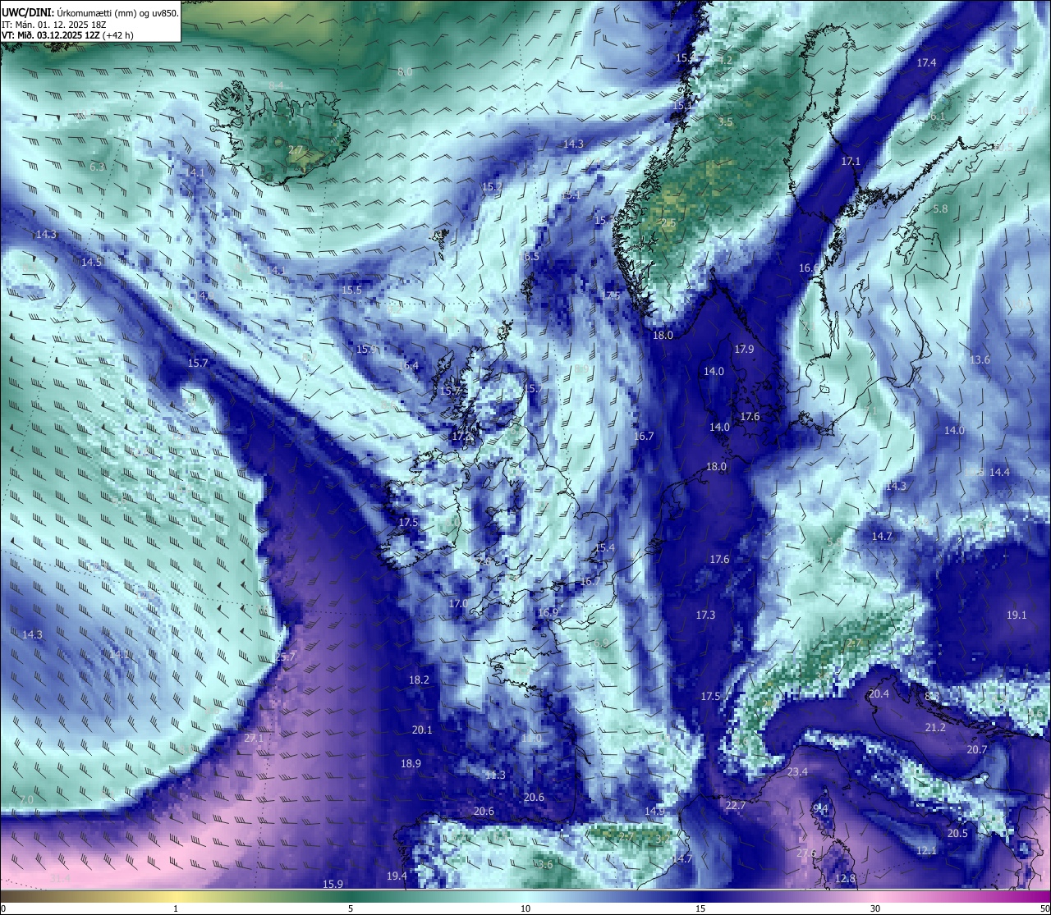
Task: Click the 50 tick at color scale end
Action: coord(1044,908)
